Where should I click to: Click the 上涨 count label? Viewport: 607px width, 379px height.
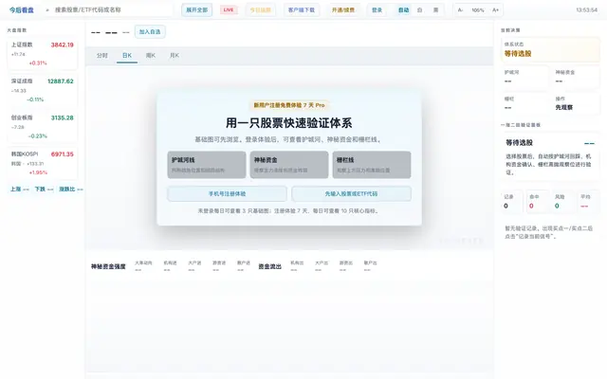(x=20, y=189)
